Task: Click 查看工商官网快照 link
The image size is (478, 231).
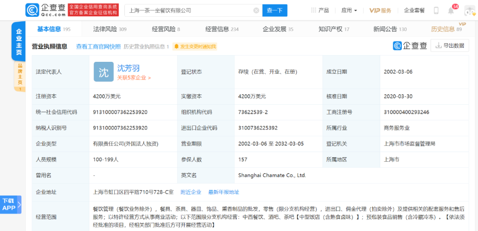Action: 98,46
